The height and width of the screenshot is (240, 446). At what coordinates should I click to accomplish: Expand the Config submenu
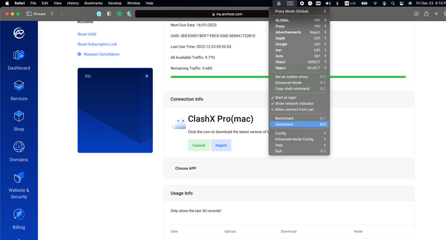tap(299, 133)
